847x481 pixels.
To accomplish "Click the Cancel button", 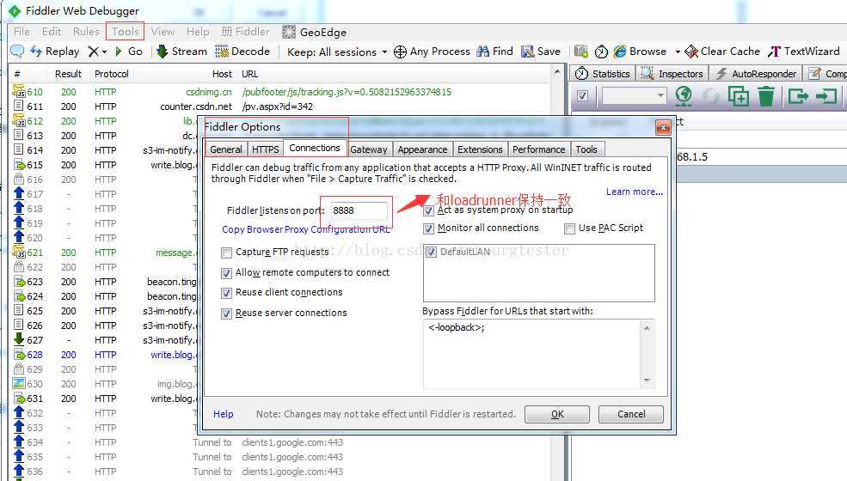I will (x=631, y=414).
